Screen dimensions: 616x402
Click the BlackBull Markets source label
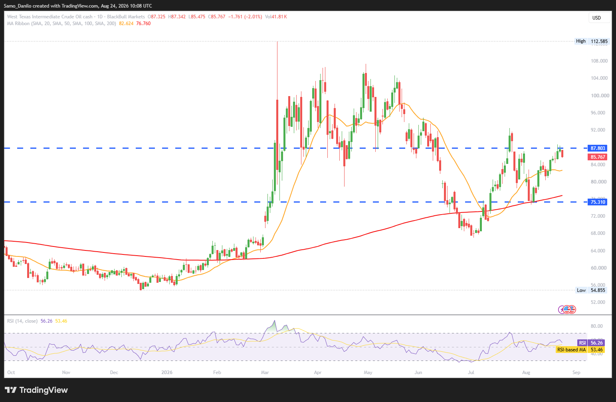126,17
